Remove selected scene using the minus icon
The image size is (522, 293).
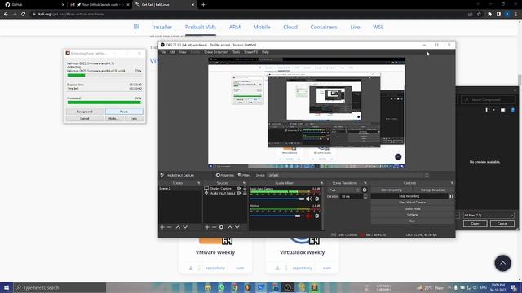170,227
